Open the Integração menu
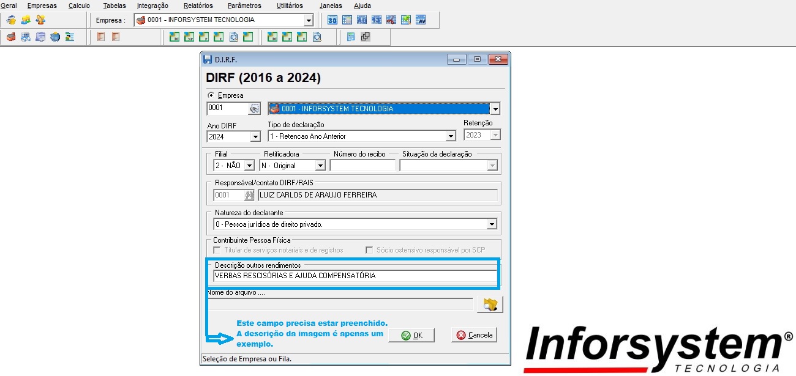Image resolution: width=796 pixels, height=376 pixels. pyautogui.click(x=153, y=6)
